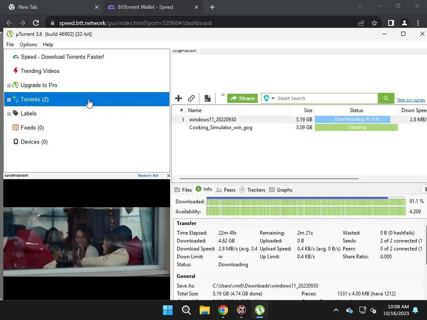Image resolution: width=427 pixels, height=320 pixels.
Task: Reload the browser page
Action: pyautogui.click(x=36, y=23)
